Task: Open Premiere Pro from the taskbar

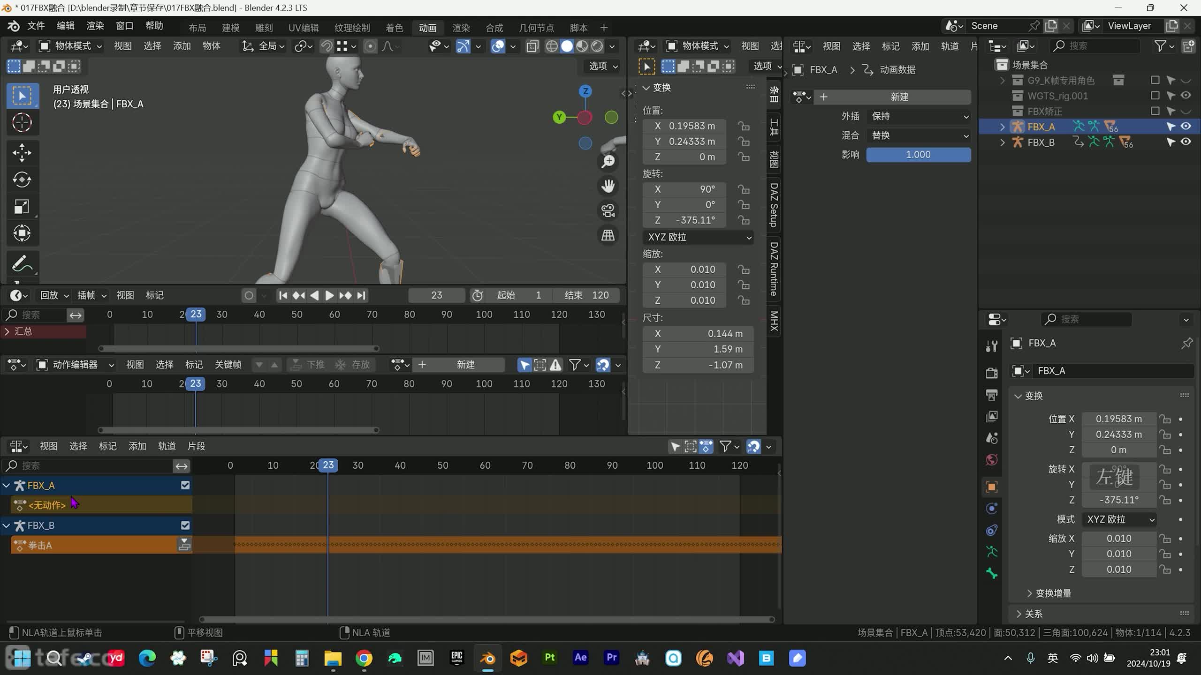Action: (x=611, y=658)
